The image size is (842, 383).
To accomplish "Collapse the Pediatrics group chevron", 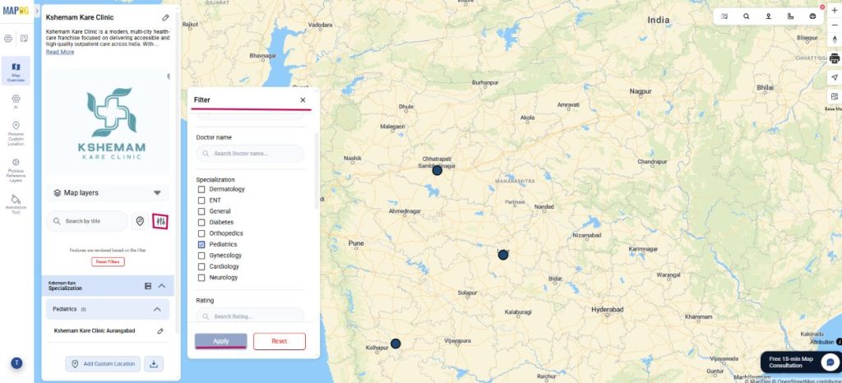I will pos(157,309).
